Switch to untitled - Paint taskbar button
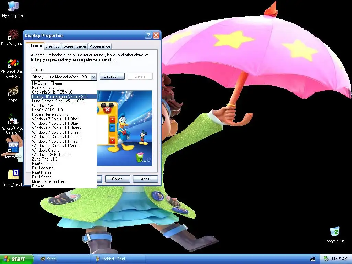 point(119,259)
